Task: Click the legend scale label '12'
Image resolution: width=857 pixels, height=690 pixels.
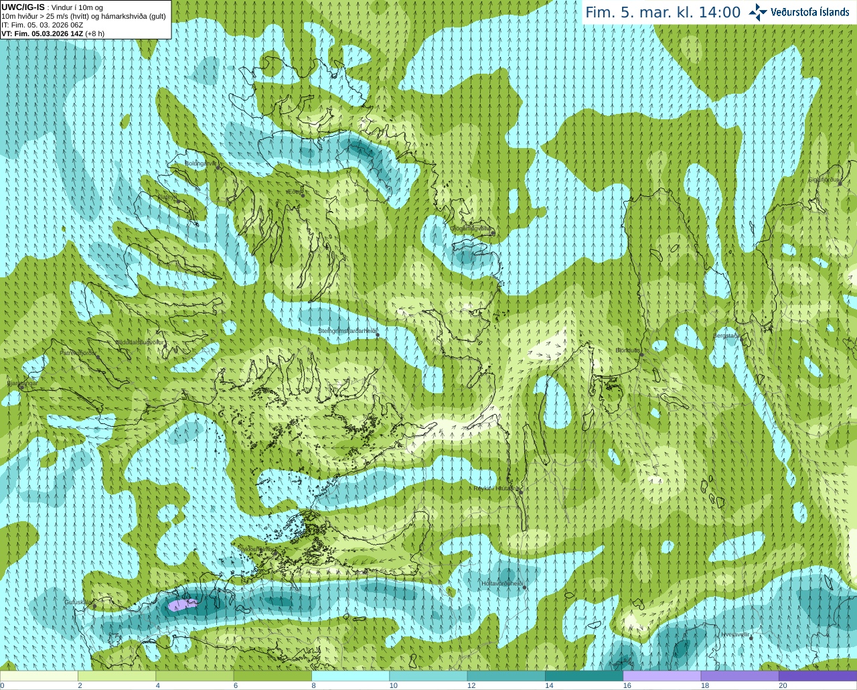Action: pos(471,685)
